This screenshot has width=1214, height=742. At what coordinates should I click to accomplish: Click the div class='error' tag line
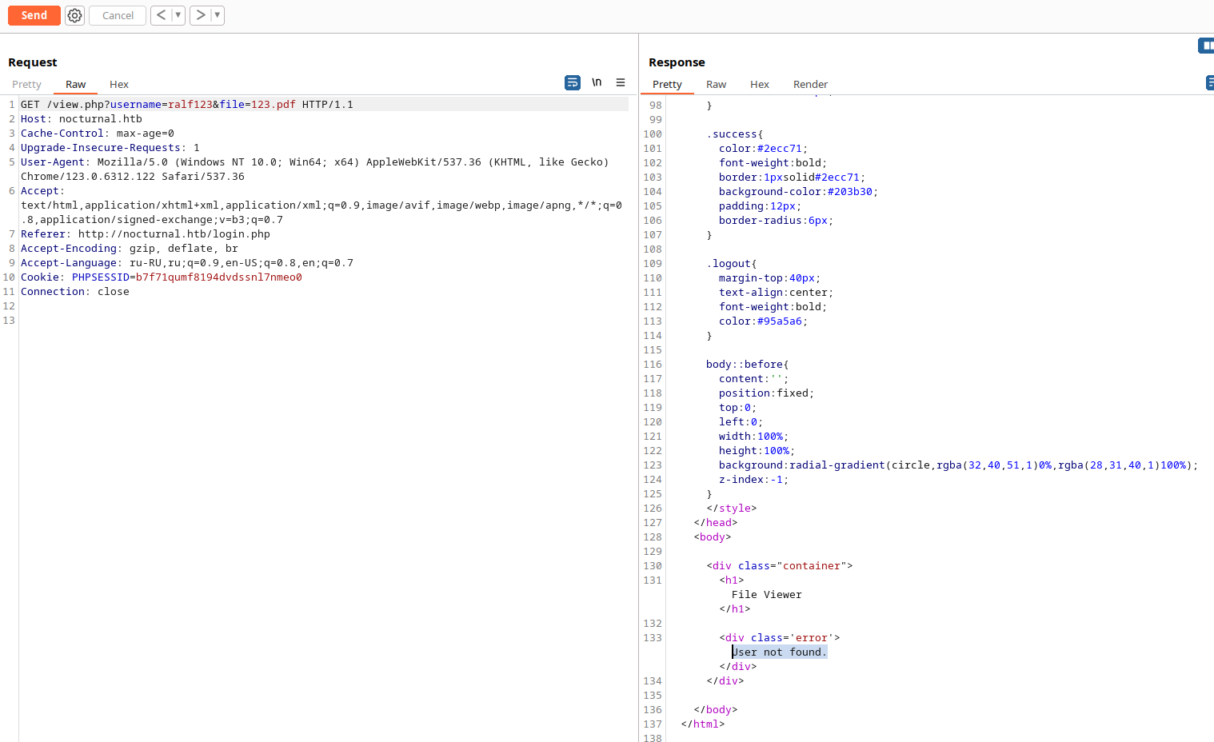point(780,638)
